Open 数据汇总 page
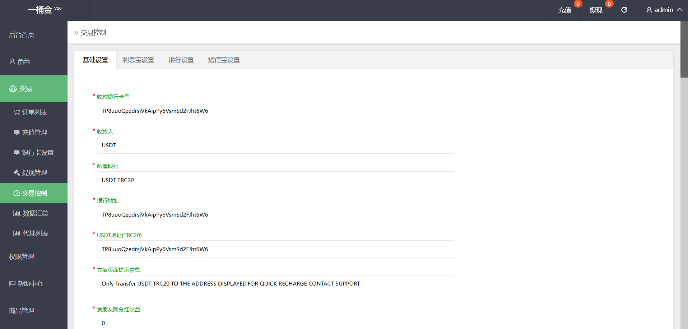 click(x=34, y=213)
